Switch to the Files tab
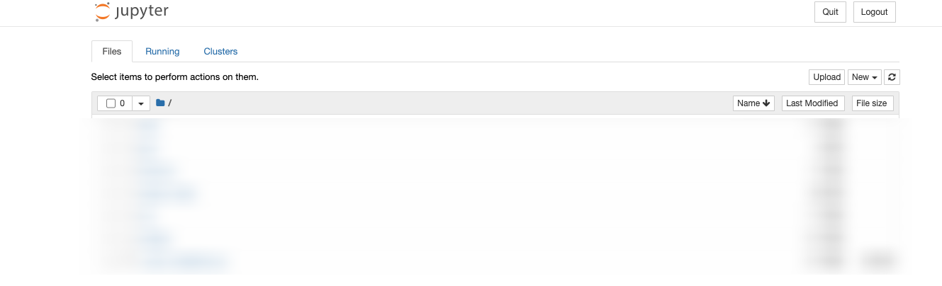The width and height of the screenshot is (942, 286). 112,52
